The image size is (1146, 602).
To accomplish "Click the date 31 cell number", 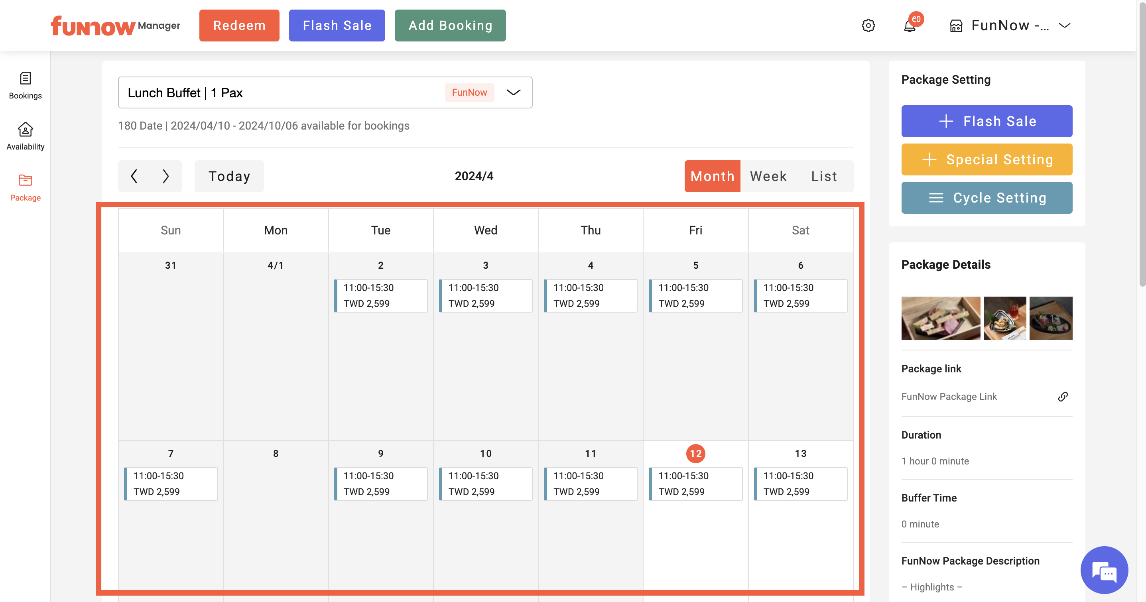I will point(171,265).
